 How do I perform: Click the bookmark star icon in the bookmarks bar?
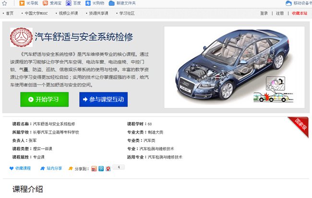click(x=4, y=3)
